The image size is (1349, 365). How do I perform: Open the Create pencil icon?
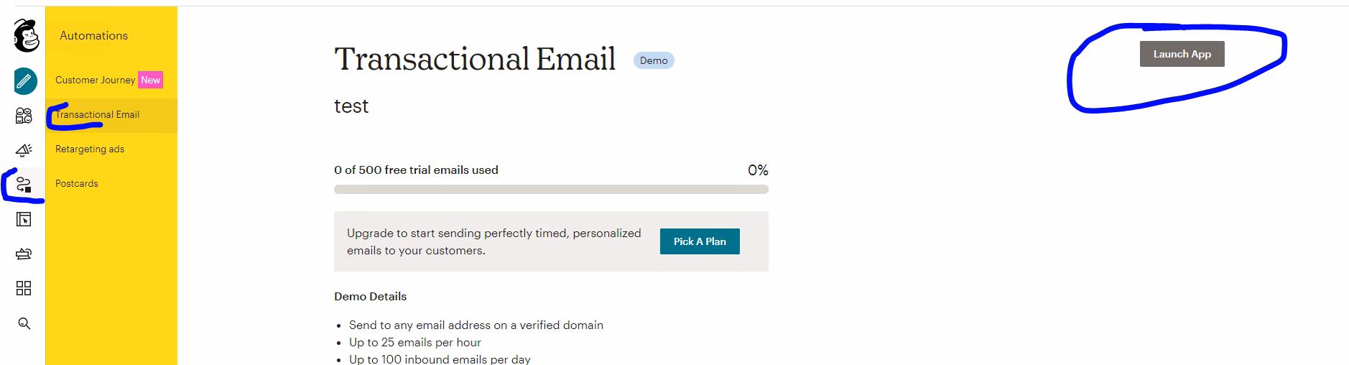tap(24, 81)
